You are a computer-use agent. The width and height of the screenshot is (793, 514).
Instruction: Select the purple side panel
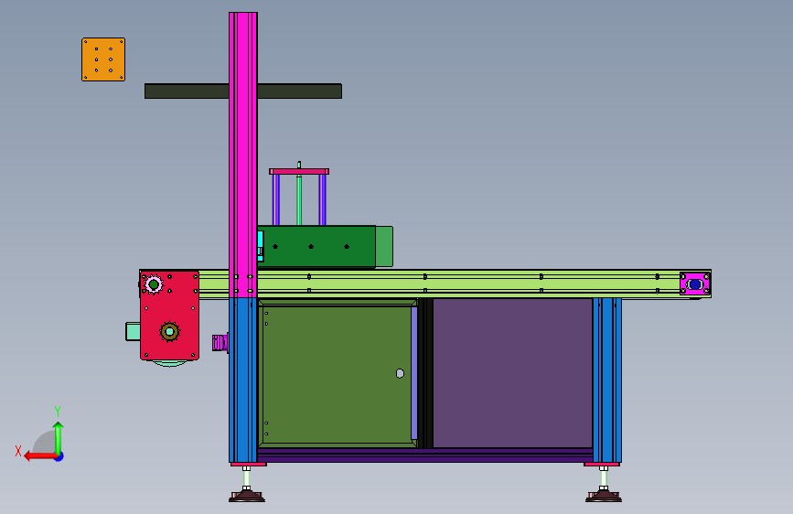click(512, 373)
